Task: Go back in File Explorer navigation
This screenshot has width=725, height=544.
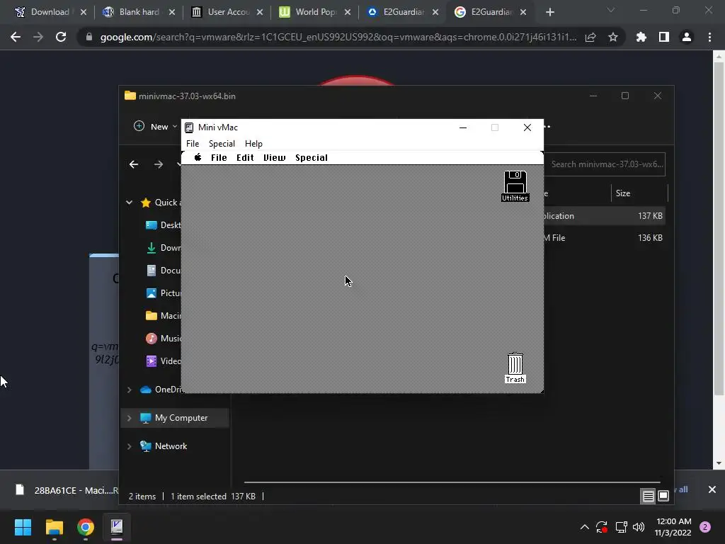Action: [134, 164]
